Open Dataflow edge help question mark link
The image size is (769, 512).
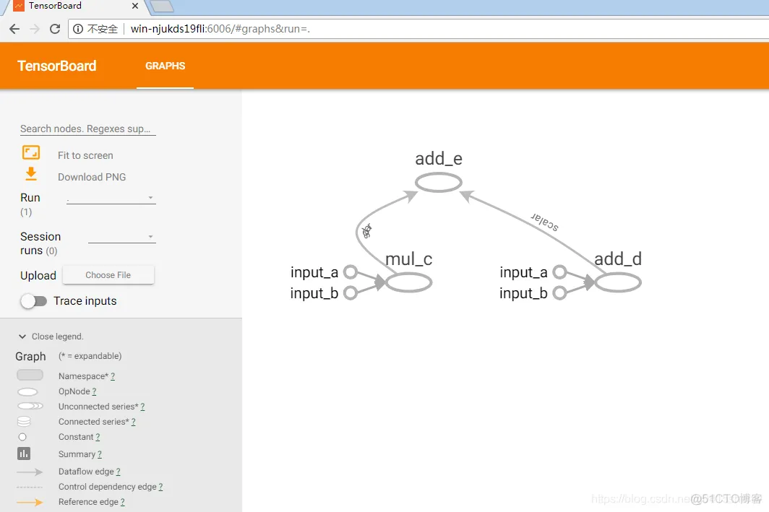(119, 472)
